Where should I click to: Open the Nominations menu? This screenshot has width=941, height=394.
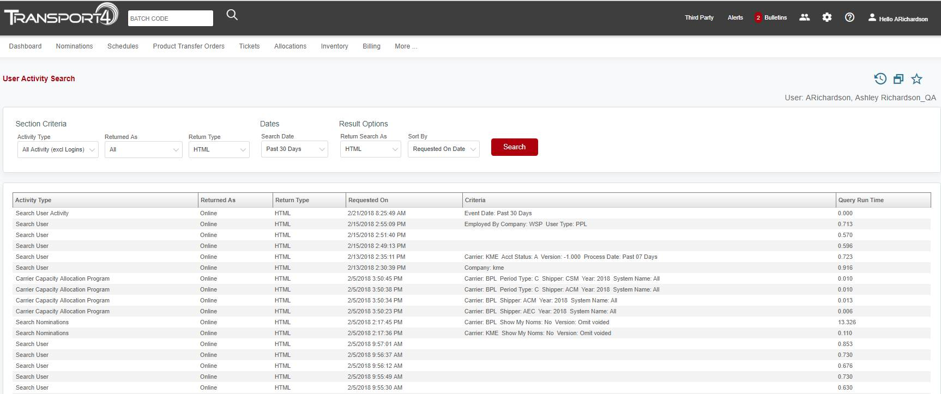(74, 46)
